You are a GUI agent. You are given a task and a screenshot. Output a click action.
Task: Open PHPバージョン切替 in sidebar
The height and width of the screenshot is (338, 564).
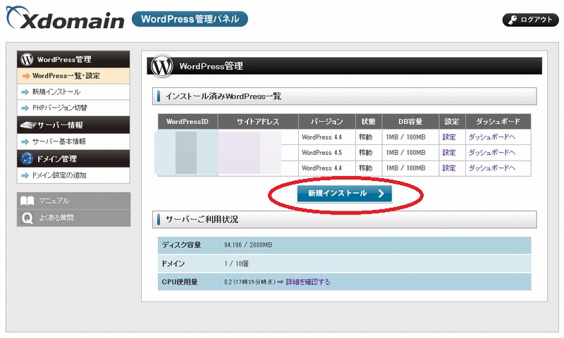[x=73, y=108]
